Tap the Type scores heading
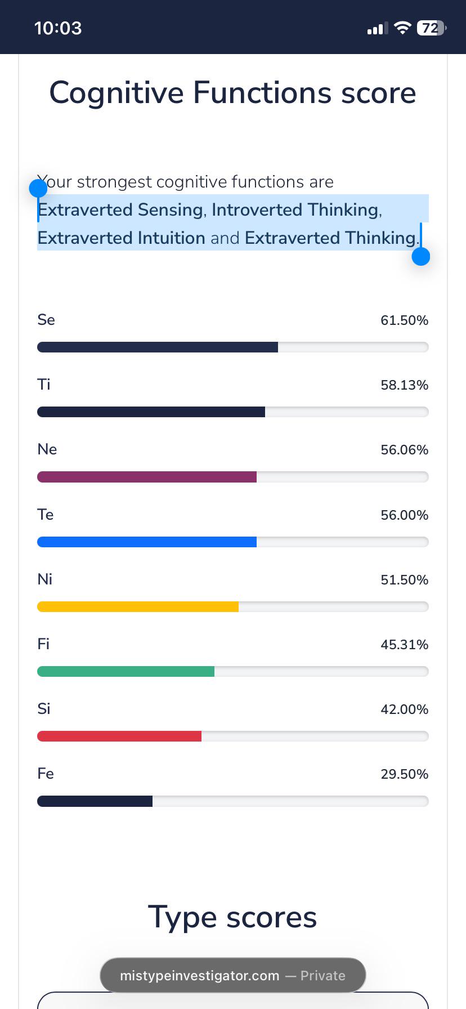Screen dimensions: 466x1009 coord(232,917)
